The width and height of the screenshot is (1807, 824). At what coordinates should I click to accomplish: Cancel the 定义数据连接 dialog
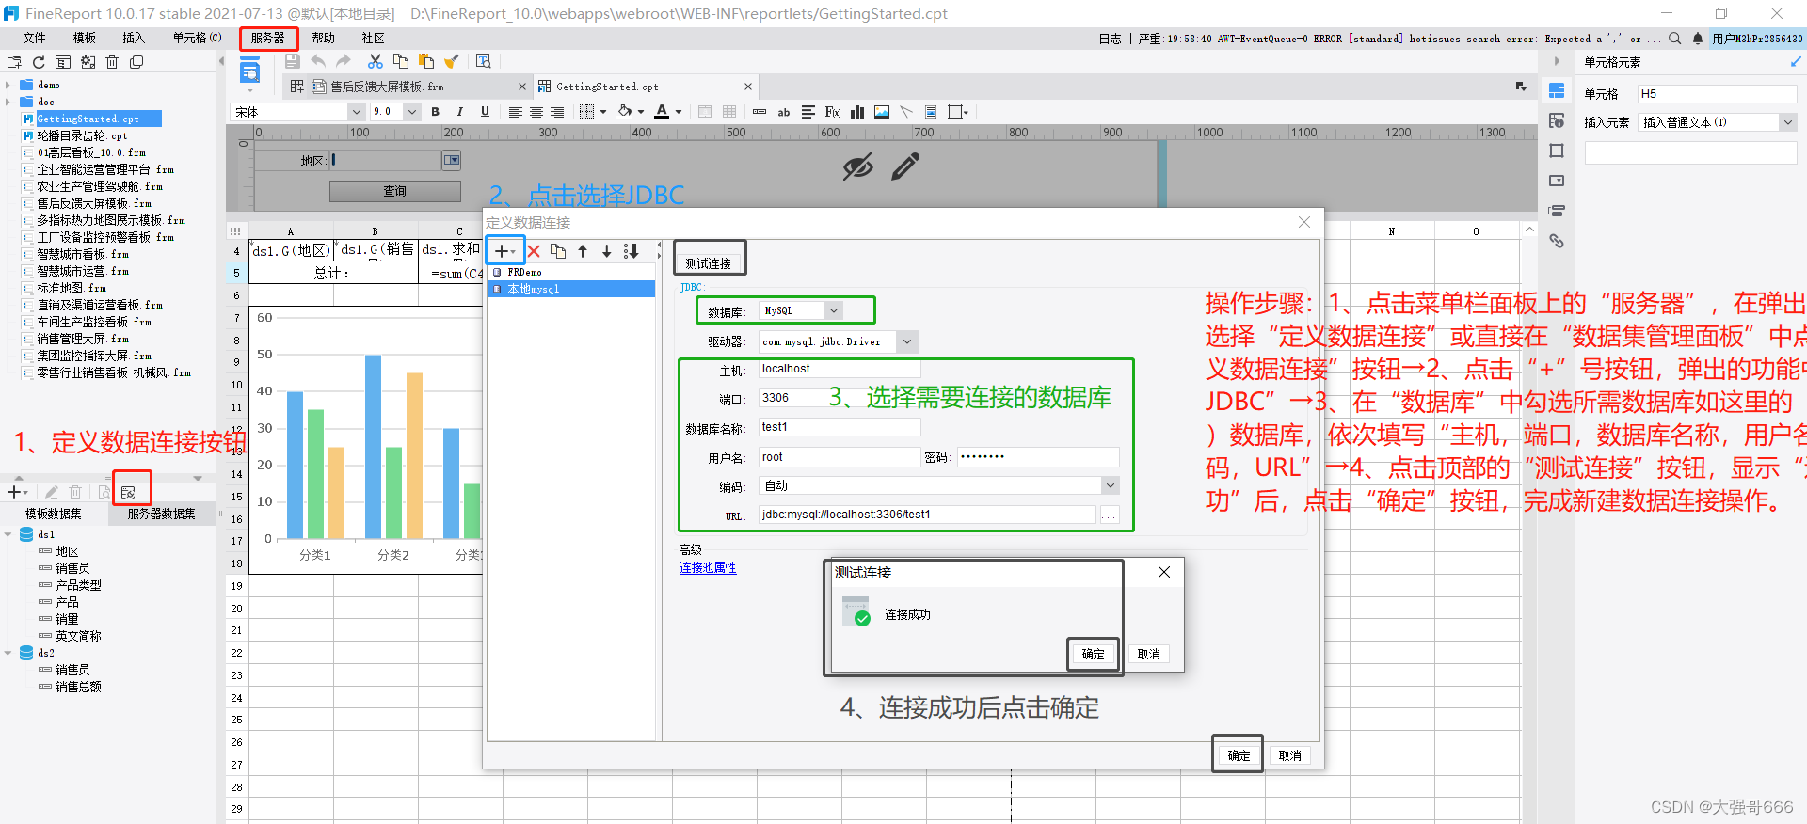pyautogui.click(x=1289, y=755)
